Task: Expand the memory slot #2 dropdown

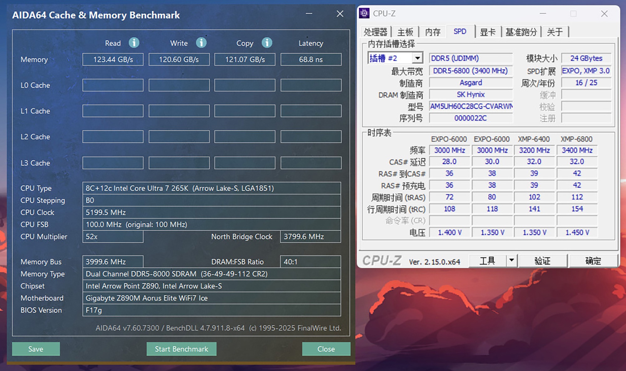Action: point(417,58)
